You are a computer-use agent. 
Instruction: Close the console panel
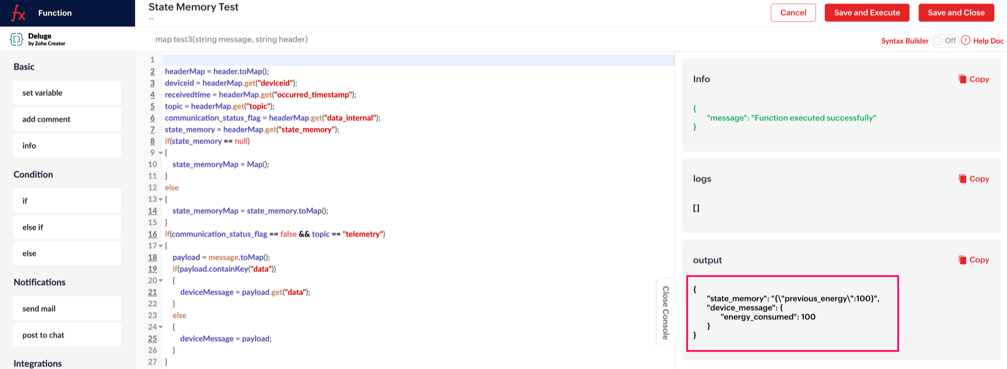tap(665, 313)
